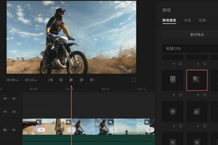Open the 收藏 tab
The height and width of the screenshot is (145, 218).
coord(202,20)
